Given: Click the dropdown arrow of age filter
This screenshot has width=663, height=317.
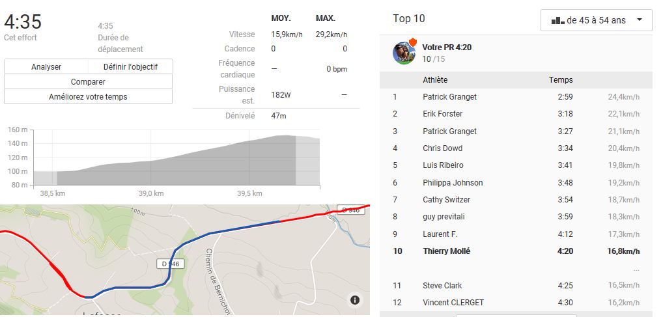Looking at the screenshot, I should click(x=640, y=20).
